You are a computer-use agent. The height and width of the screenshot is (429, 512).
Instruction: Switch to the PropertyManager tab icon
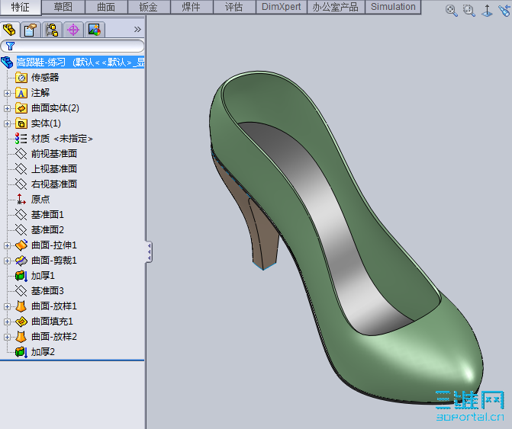(x=31, y=30)
